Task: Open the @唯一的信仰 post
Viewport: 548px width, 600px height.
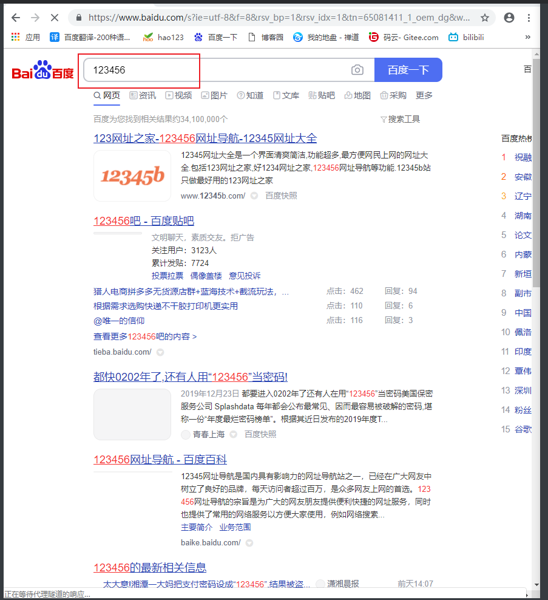Action: tap(119, 321)
